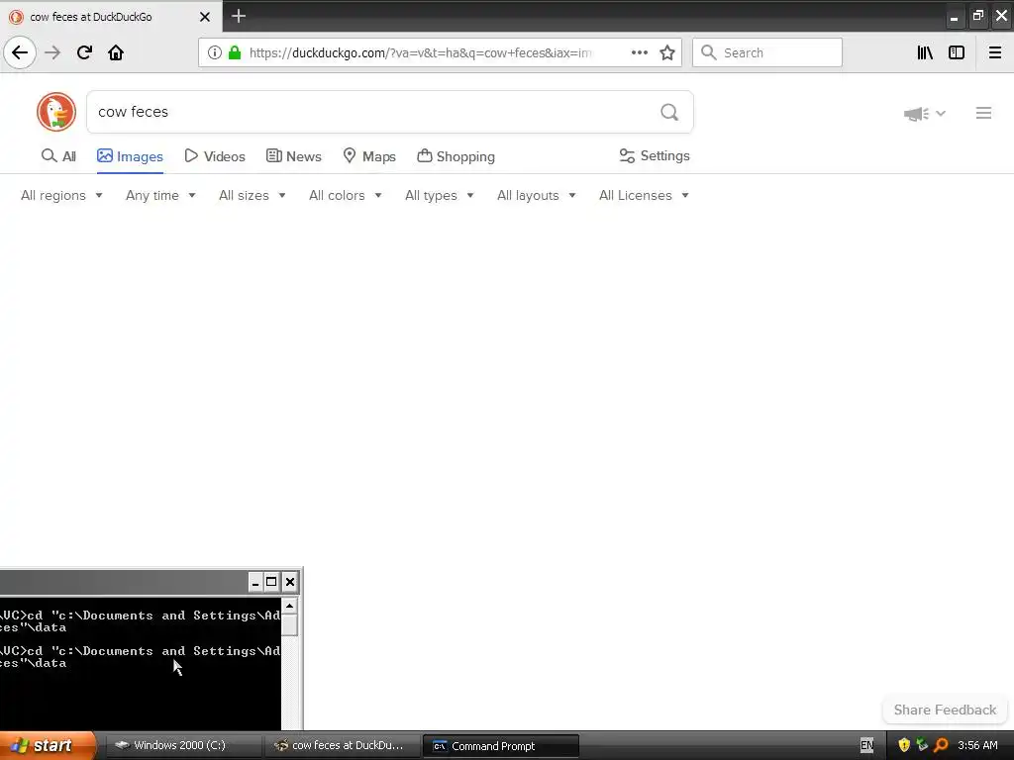Click the browser forward arrow
The image size is (1014, 760).
53,52
